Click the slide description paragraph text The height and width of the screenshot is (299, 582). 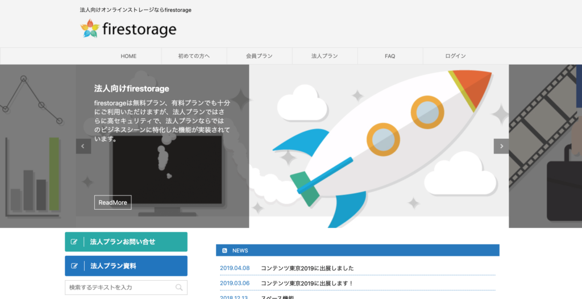(x=162, y=121)
